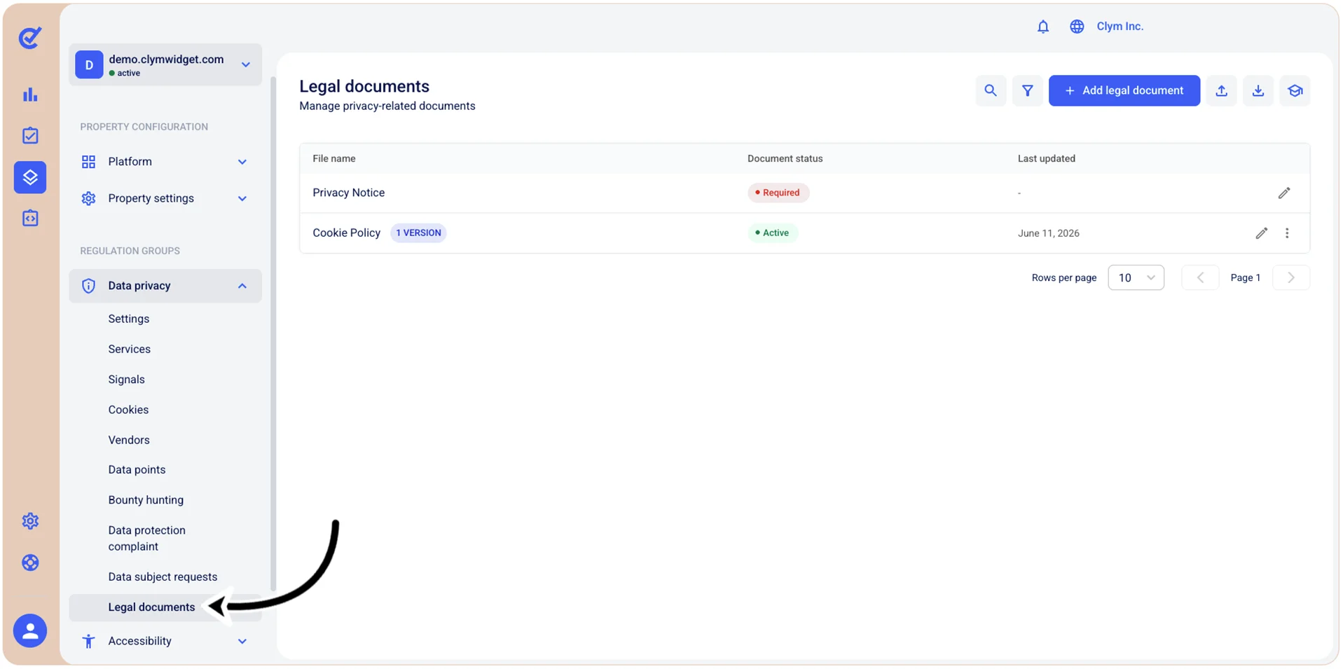Image resolution: width=1343 pixels, height=669 pixels.
Task: Edit Privacy Notice with the pencil icon
Action: coord(1283,193)
